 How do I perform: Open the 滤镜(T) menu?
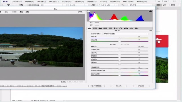point(92,2)
